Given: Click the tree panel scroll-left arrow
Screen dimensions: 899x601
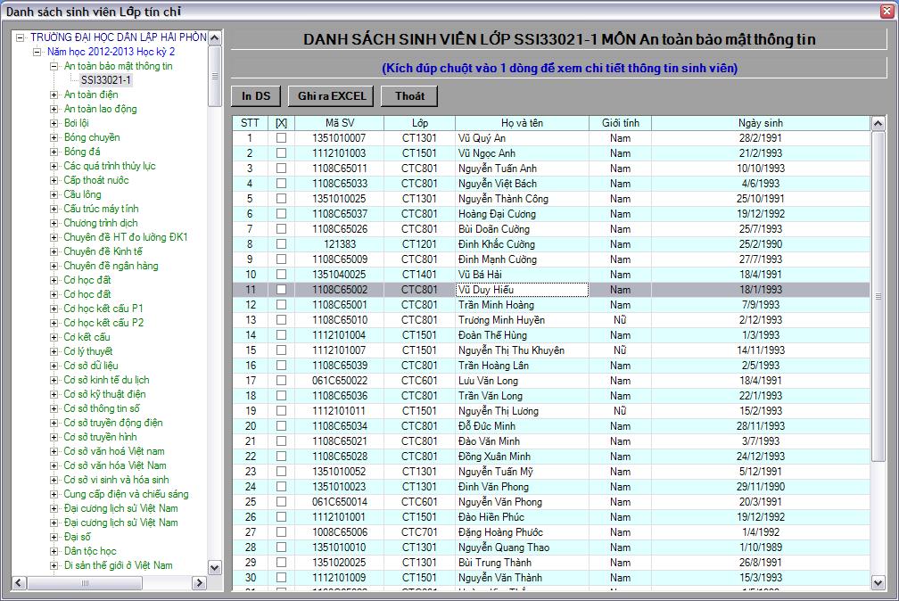Looking at the screenshot, I should click(x=19, y=582).
